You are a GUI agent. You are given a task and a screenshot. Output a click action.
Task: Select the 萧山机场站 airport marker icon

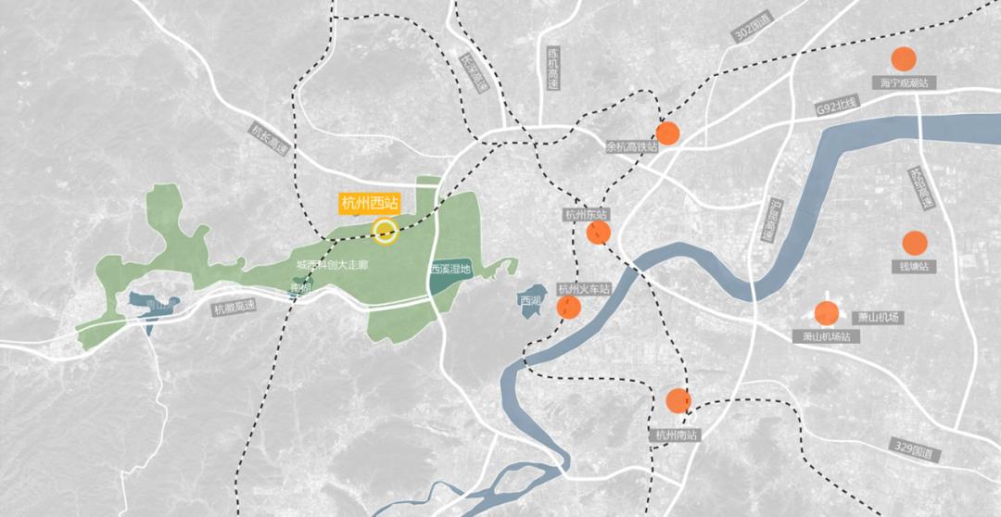[827, 313]
